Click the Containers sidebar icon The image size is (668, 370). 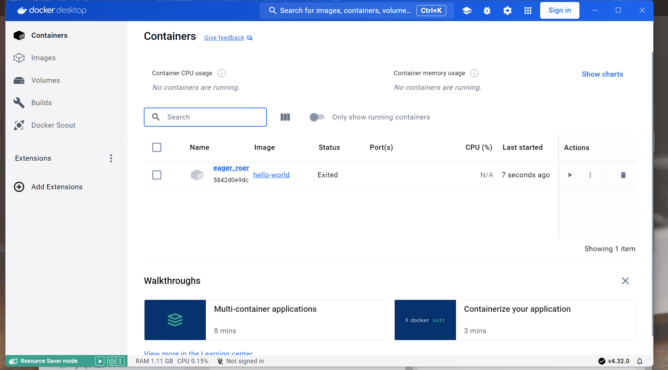click(19, 35)
